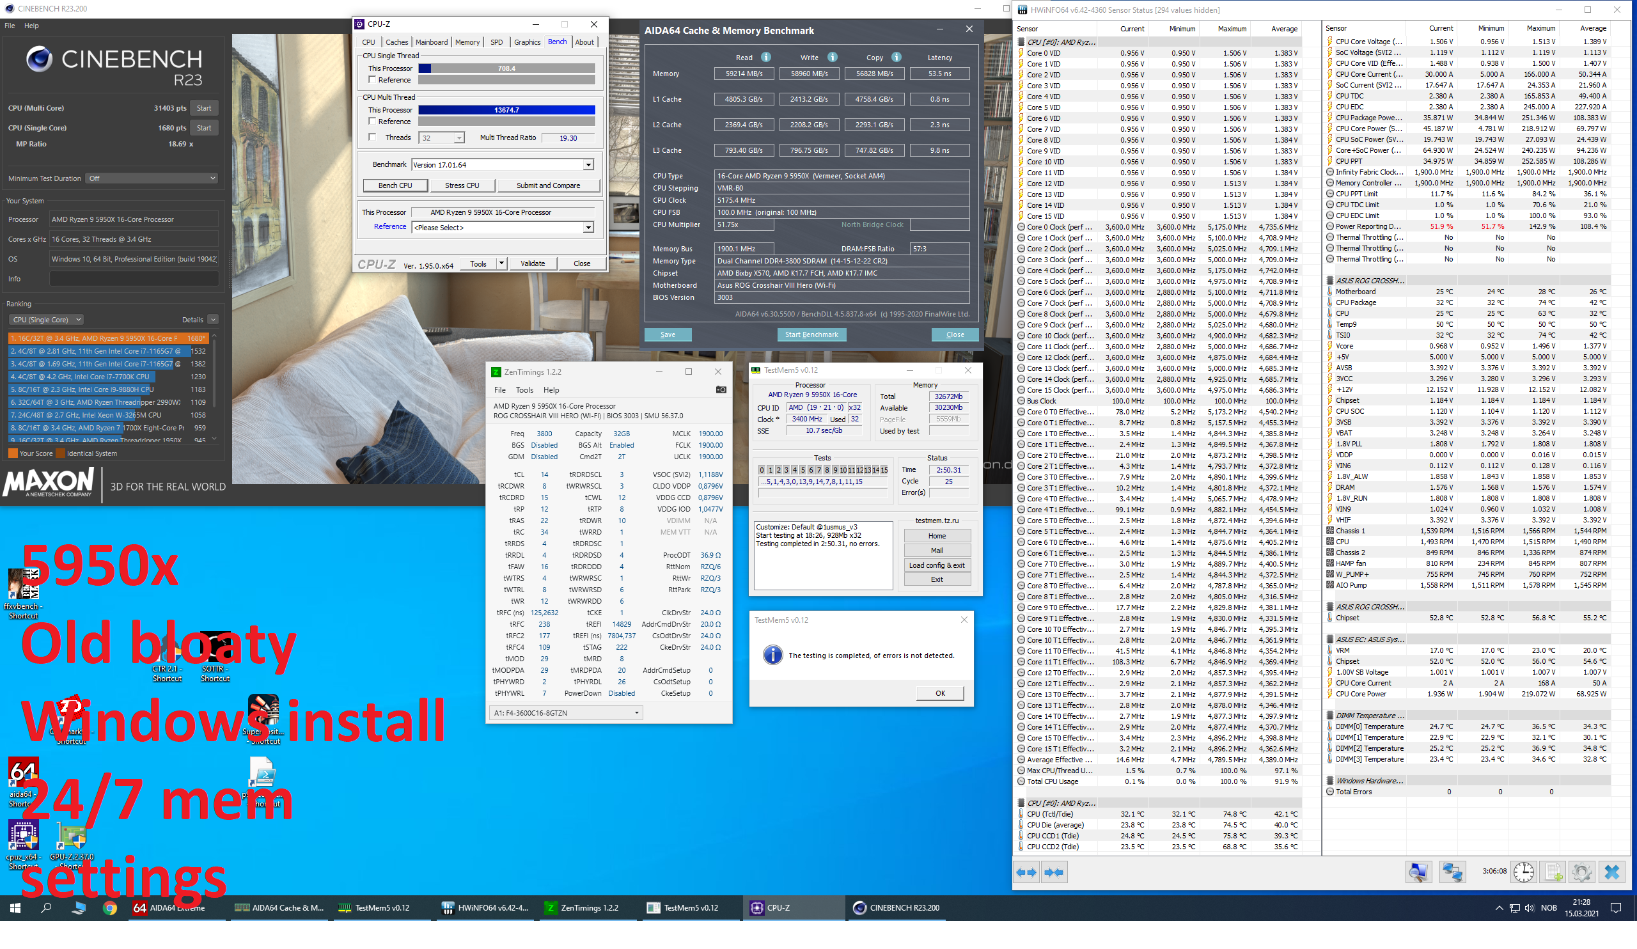
Task: Click the CPU Multi Thread This Processor bar
Action: 506,110
